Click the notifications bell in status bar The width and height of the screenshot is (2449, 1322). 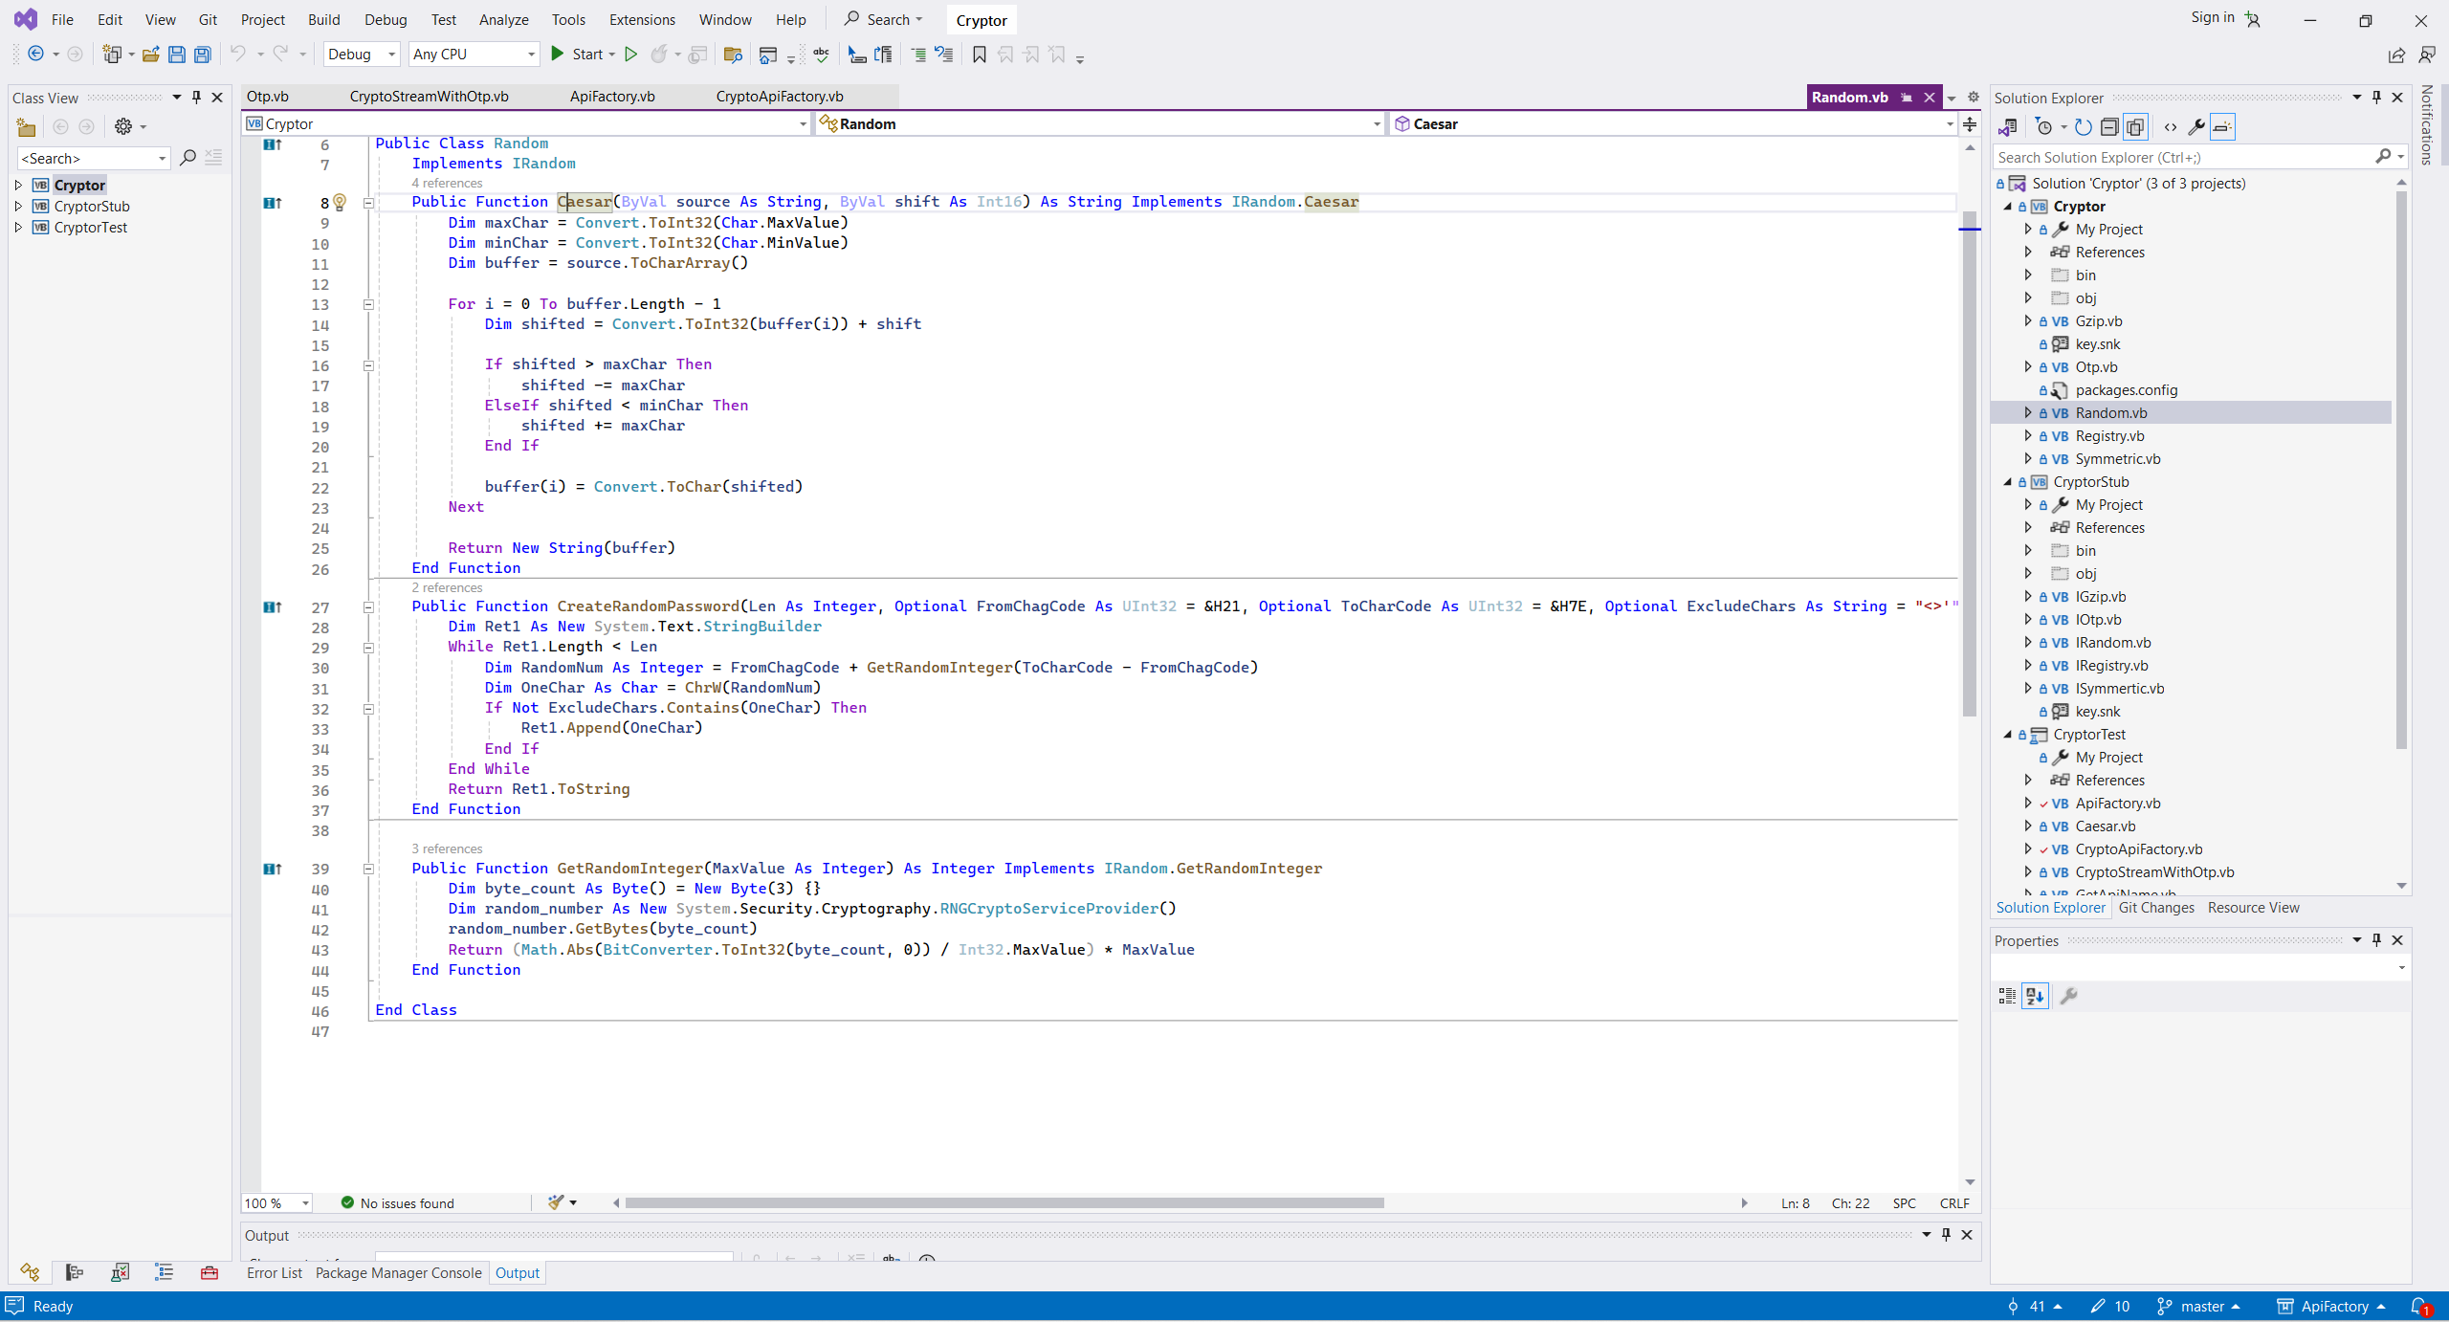point(2419,1306)
